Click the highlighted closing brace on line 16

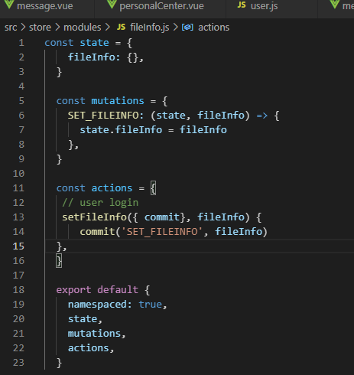tap(59, 261)
